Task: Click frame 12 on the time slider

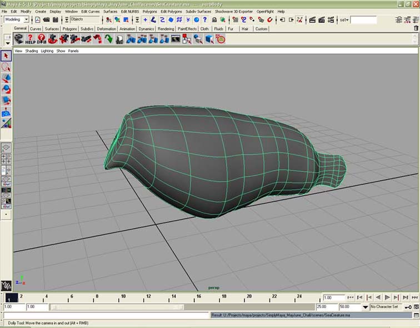Action: coord(148,297)
